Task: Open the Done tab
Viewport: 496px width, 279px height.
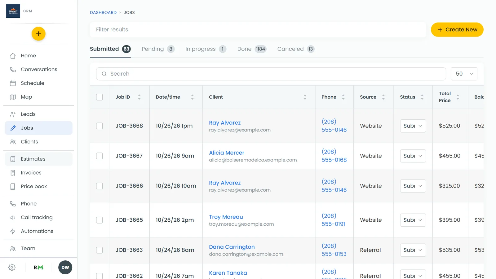Action: 252,49
